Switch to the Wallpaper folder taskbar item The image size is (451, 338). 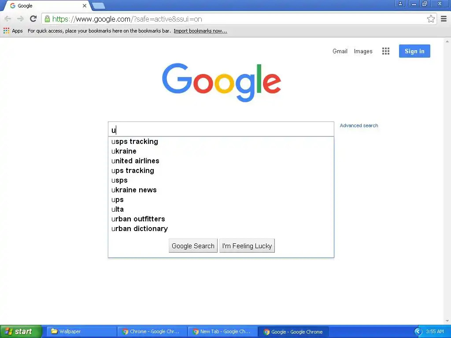click(81, 331)
